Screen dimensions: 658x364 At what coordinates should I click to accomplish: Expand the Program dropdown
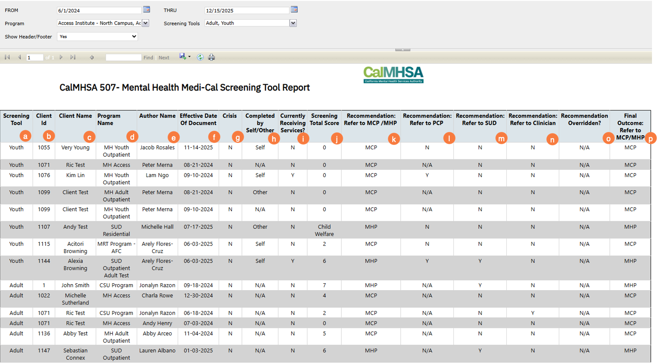[146, 23]
